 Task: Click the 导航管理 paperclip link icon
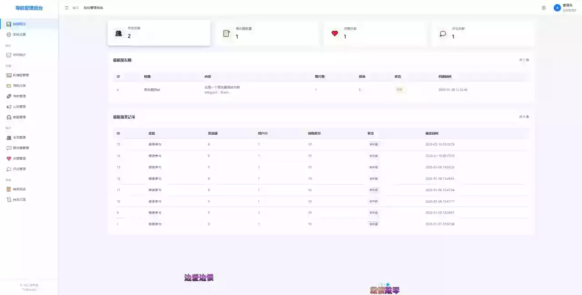point(9,96)
